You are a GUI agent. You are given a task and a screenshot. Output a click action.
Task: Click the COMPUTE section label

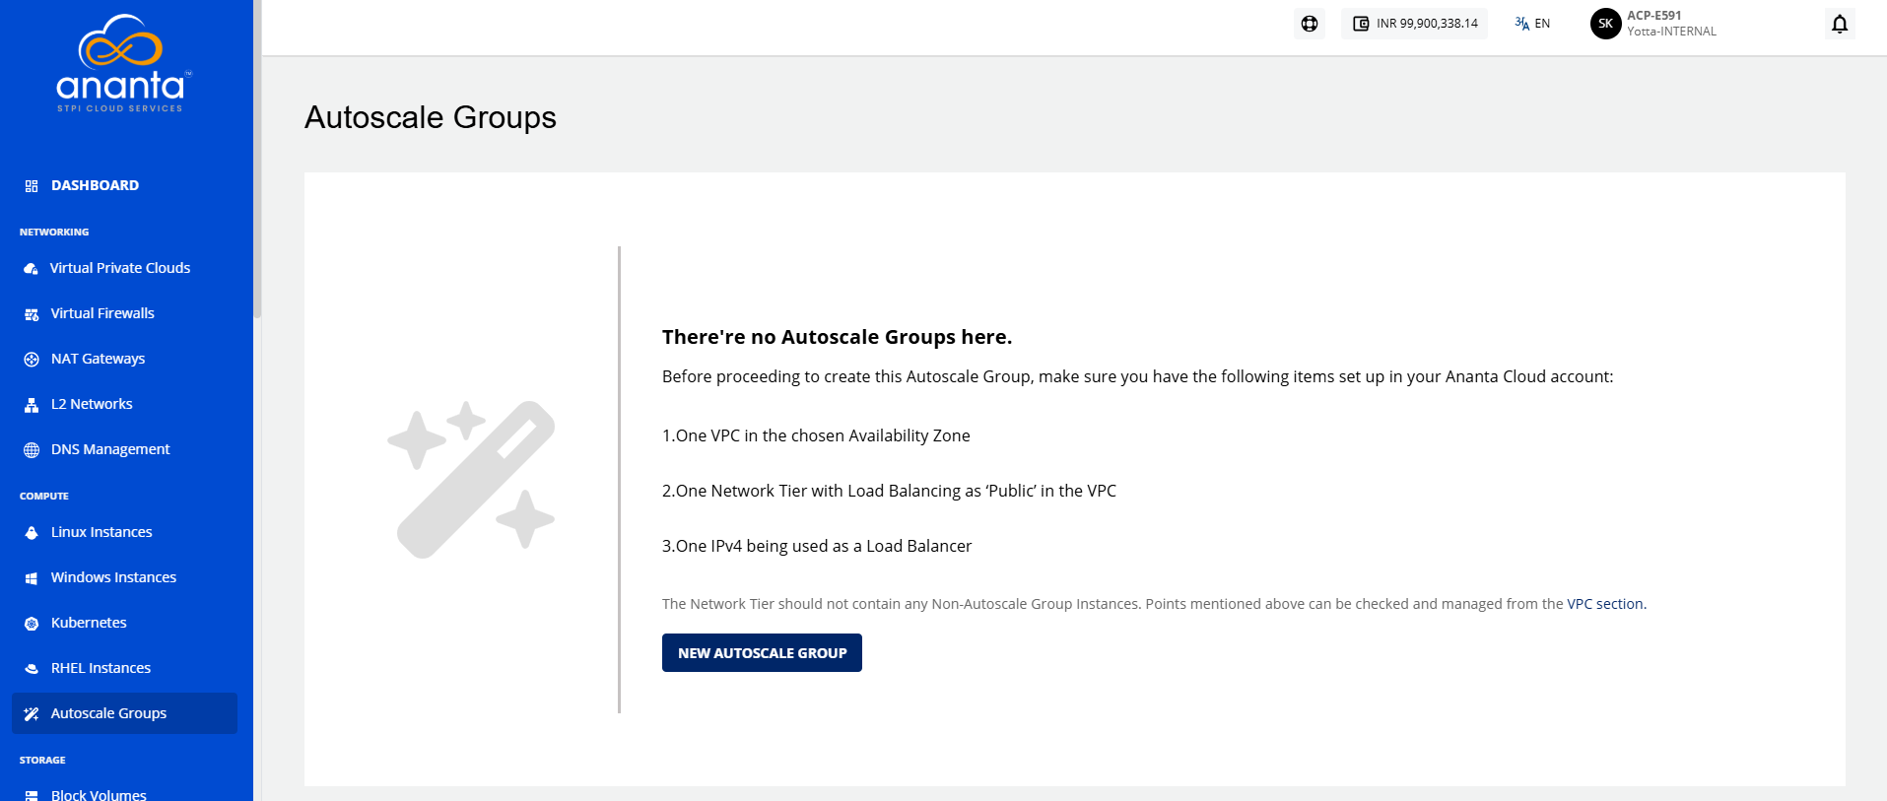(x=44, y=497)
